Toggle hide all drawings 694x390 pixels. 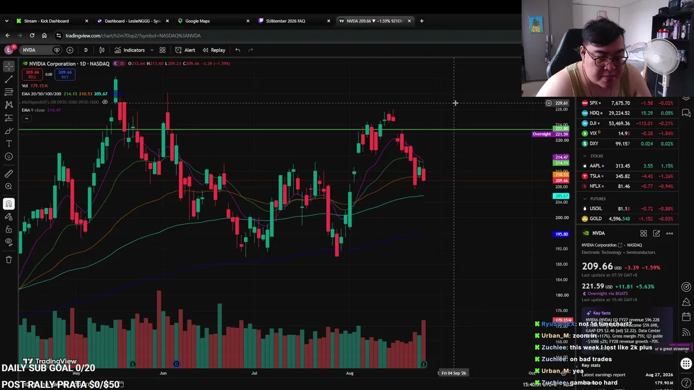coord(9,242)
